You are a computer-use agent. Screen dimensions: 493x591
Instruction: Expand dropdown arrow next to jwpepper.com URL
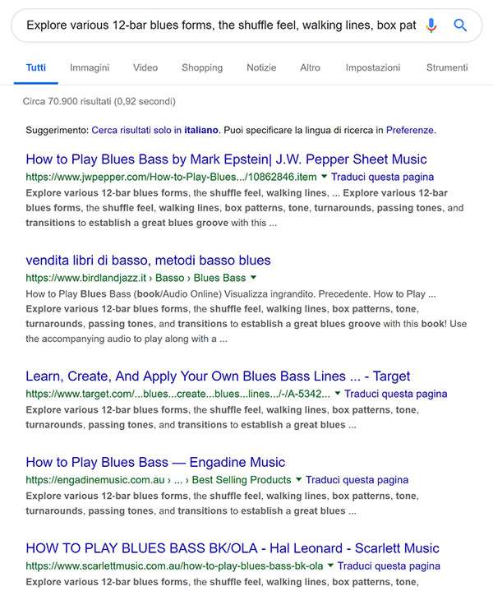(x=324, y=177)
